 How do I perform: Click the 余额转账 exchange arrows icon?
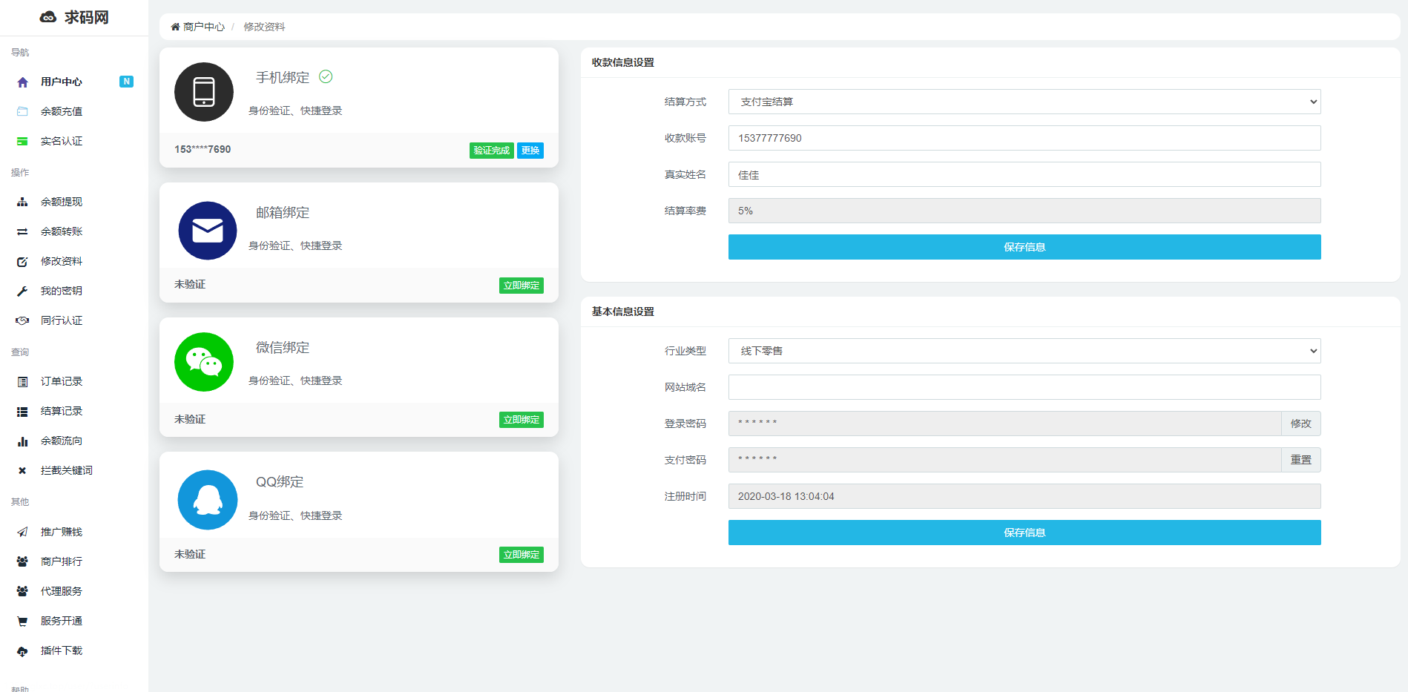[22, 231]
